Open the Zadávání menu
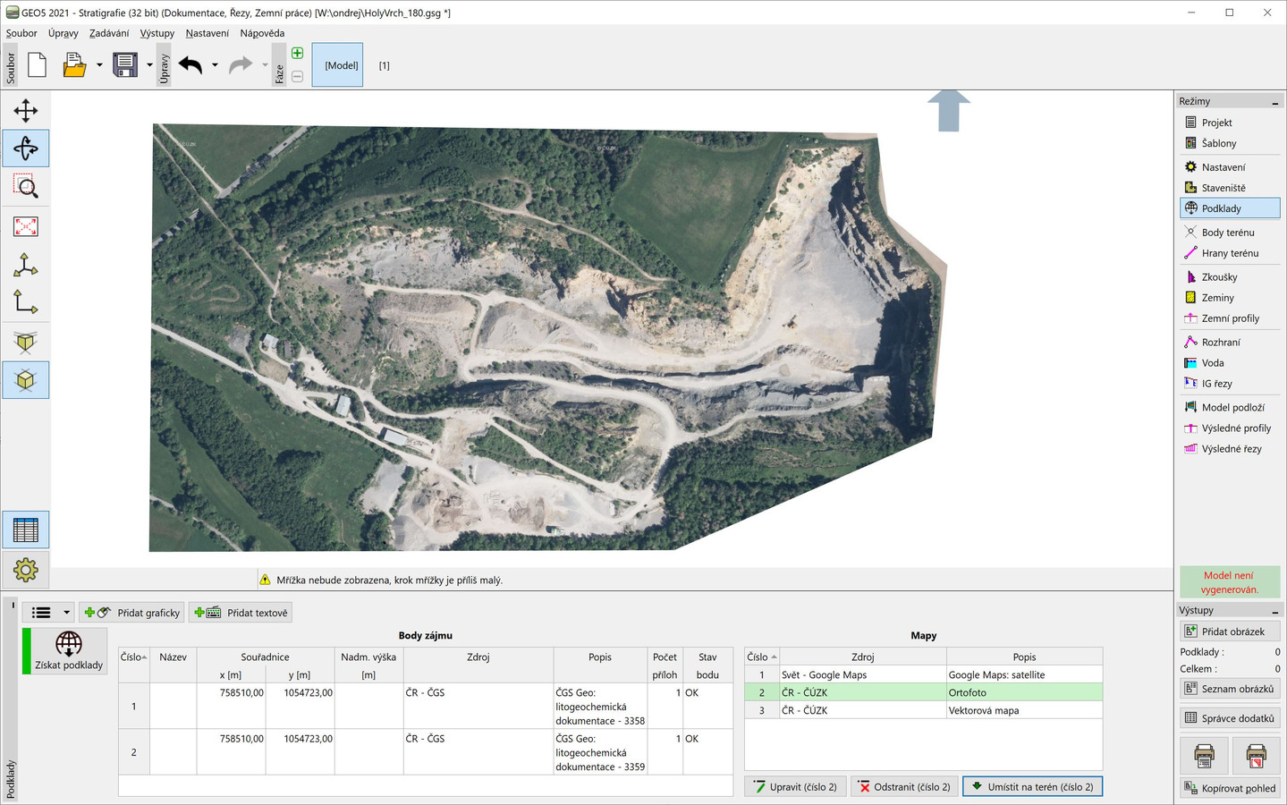1287x805 pixels. point(109,33)
